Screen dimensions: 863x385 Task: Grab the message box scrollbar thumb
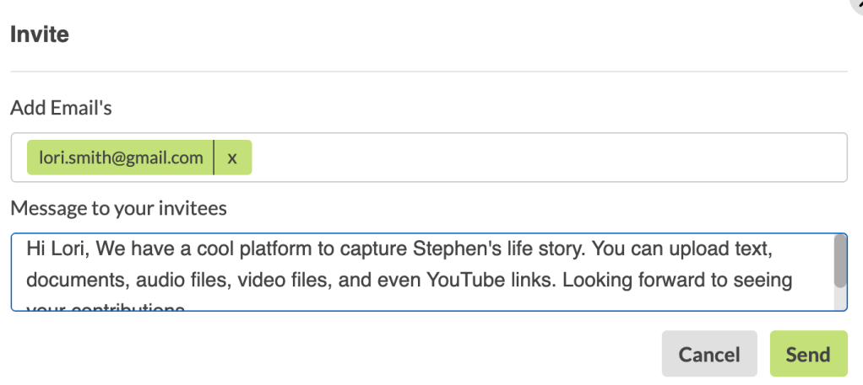[839, 260]
